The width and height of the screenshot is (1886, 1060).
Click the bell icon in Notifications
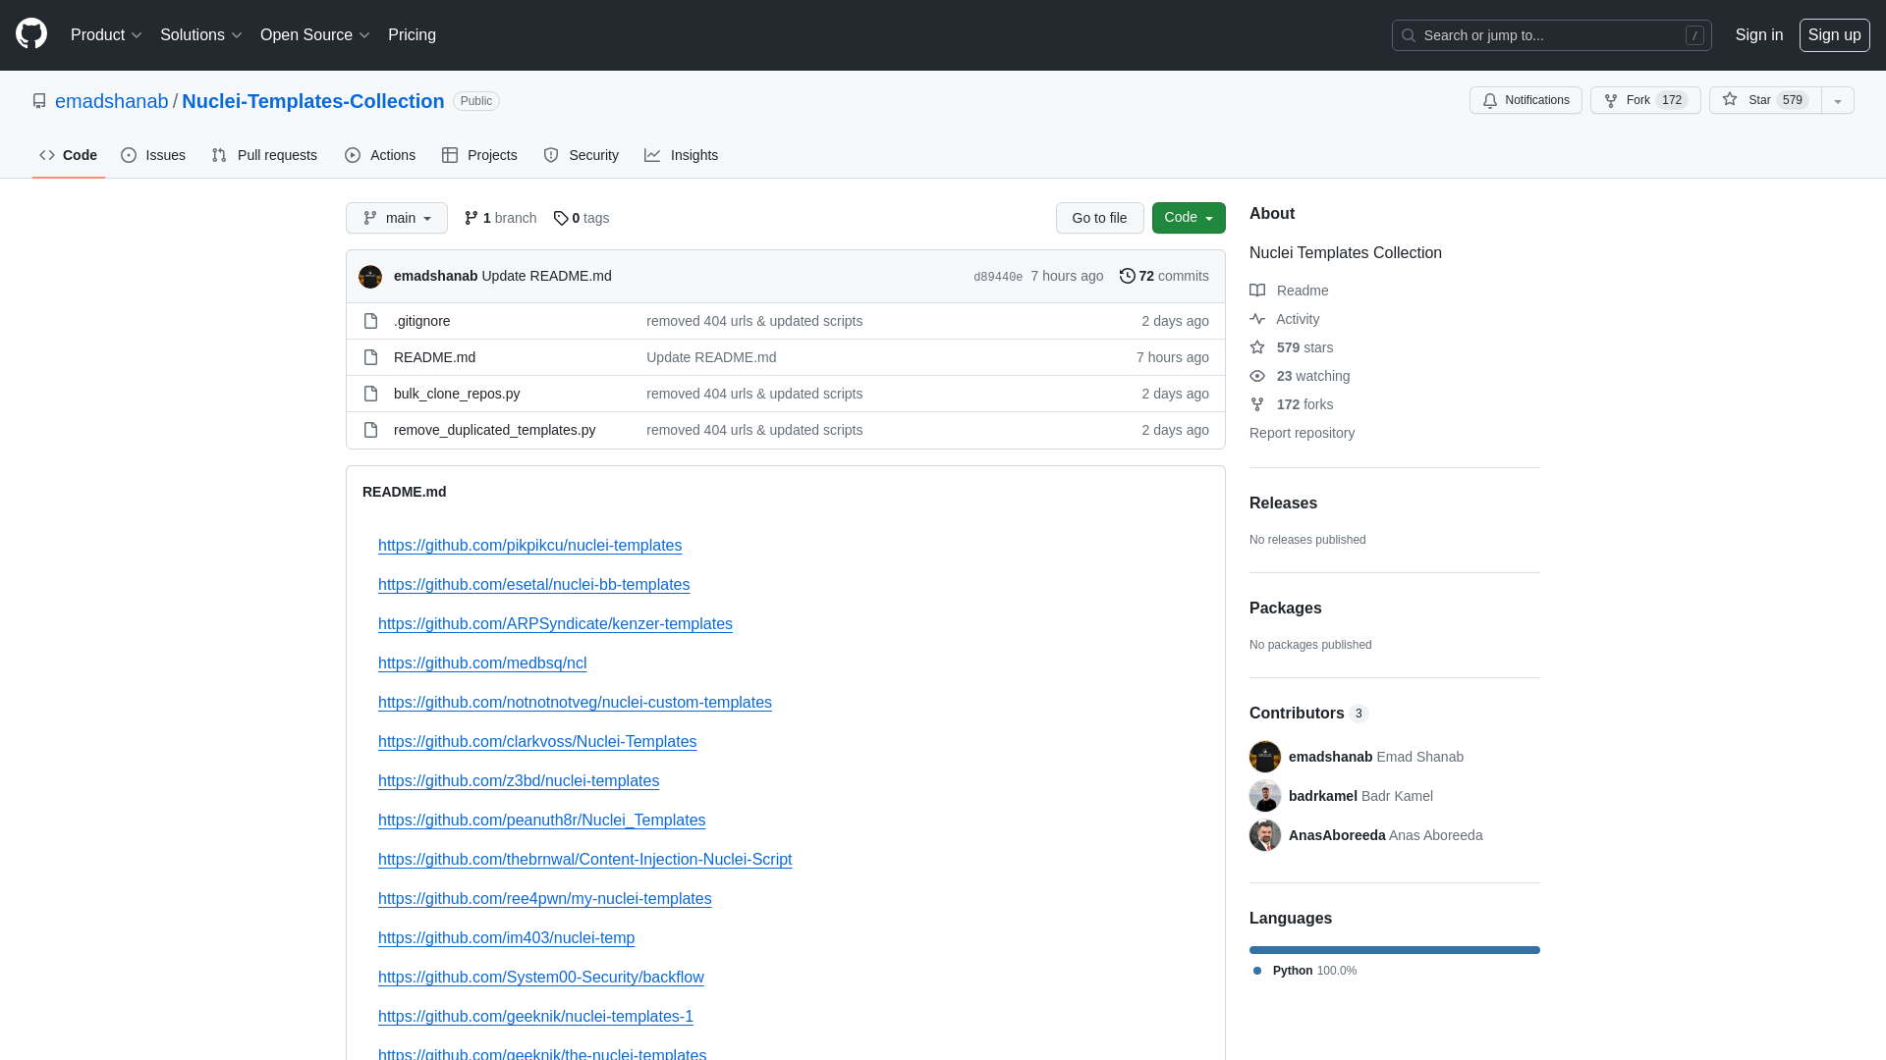(1490, 100)
